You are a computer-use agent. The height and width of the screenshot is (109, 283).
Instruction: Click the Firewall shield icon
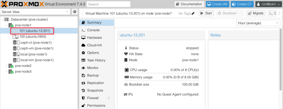click(x=83, y=98)
